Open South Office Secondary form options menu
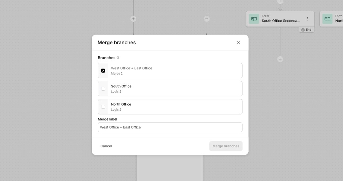Viewport: 343px width, 181px height. point(307,19)
